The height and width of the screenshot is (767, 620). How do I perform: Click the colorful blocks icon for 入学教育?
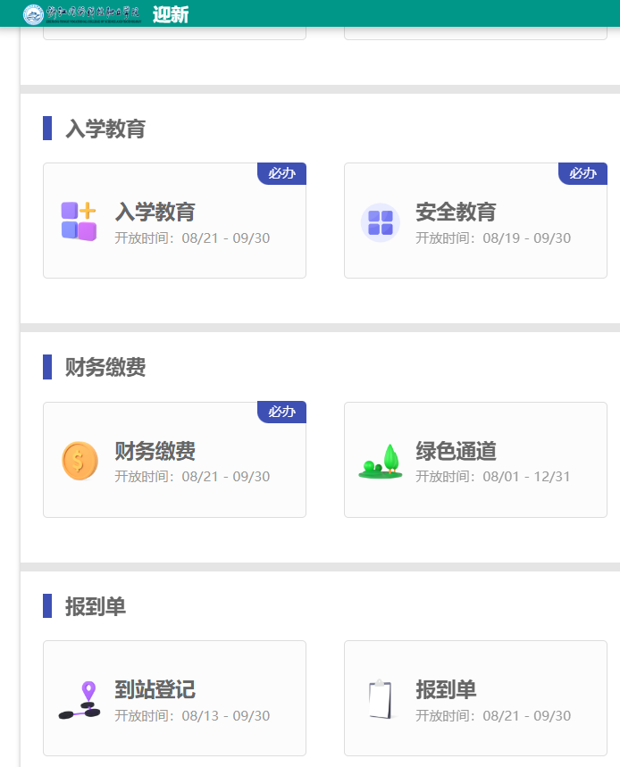(79, 221)
